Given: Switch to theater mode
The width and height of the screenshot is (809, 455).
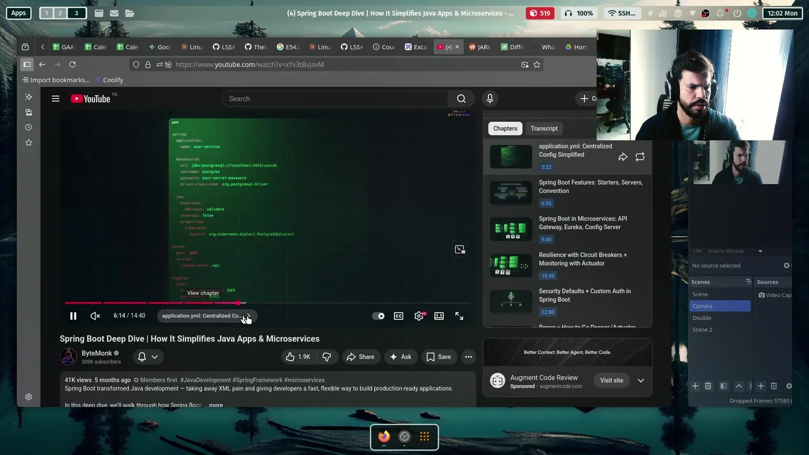Looking at the screenshot, I should coord(439,316).
